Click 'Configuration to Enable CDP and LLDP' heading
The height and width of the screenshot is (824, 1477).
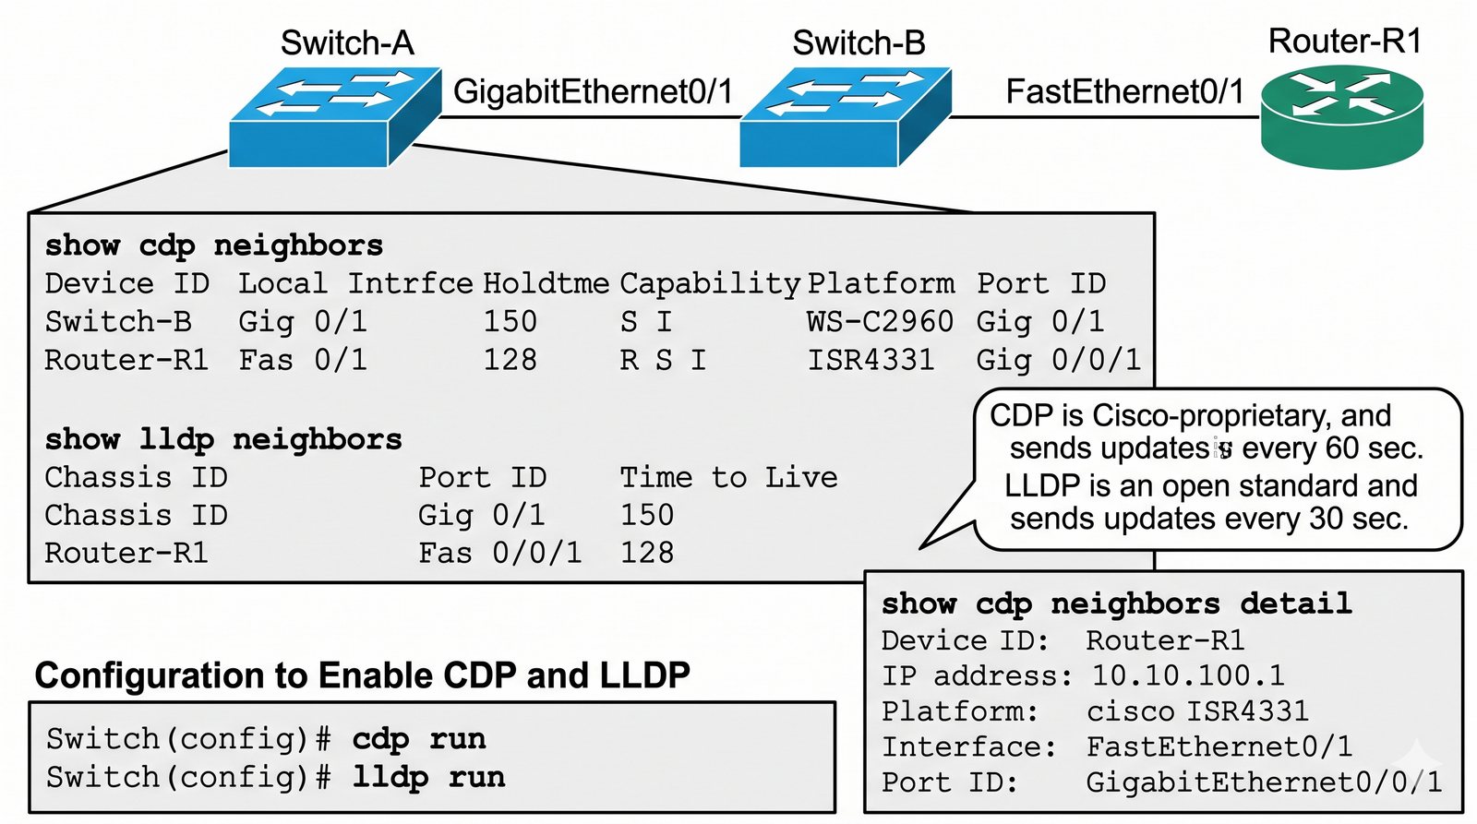tap(362, 675)
